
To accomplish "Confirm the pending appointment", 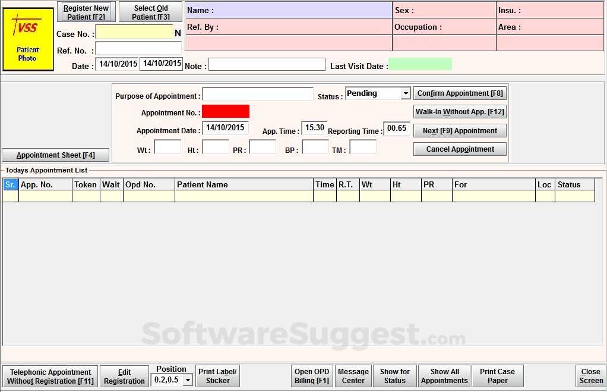I will [x=459, y=93].
